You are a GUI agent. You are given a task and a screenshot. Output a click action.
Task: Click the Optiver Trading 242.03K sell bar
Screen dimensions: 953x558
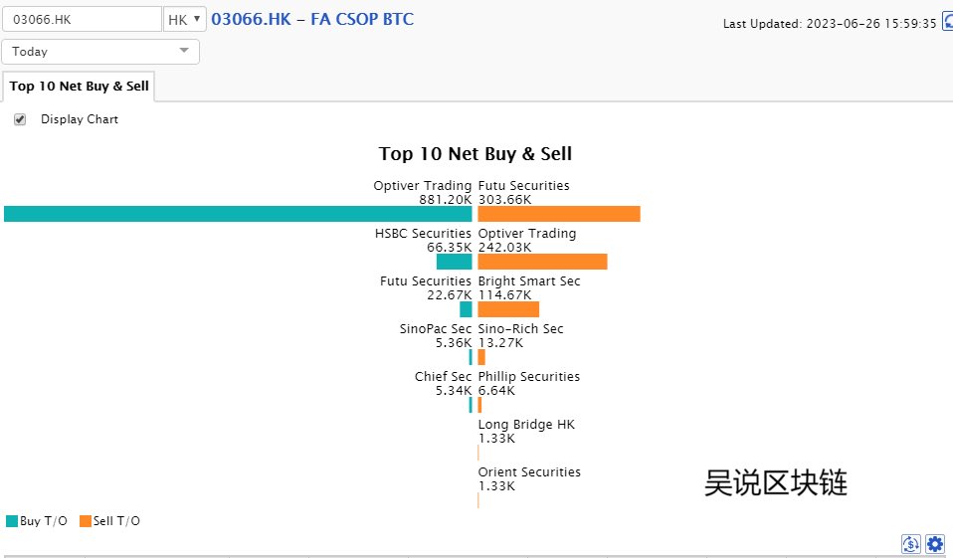point(543,262)
